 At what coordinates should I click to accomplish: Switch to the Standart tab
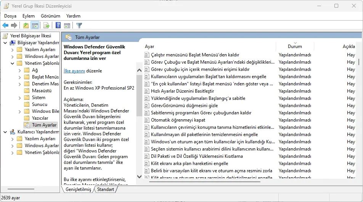tap(106, 189)
